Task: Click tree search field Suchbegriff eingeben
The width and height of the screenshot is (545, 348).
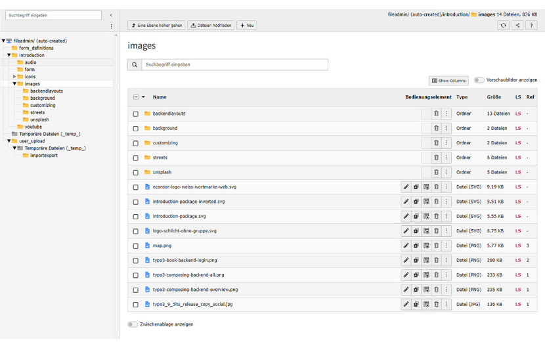Action: [x=54, y=15]
